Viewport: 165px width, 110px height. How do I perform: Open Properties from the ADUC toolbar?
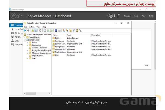point(45,31)
